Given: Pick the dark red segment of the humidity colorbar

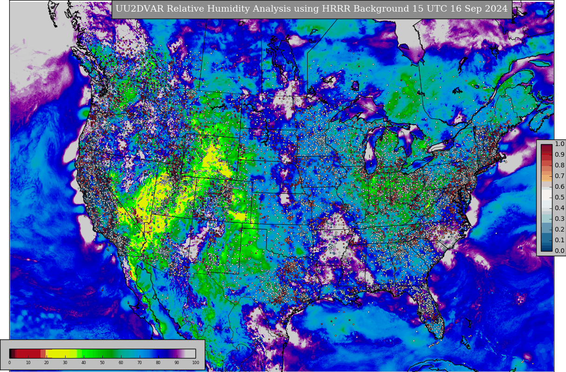Looking at the screenshot, I should (x=28, y=353).
